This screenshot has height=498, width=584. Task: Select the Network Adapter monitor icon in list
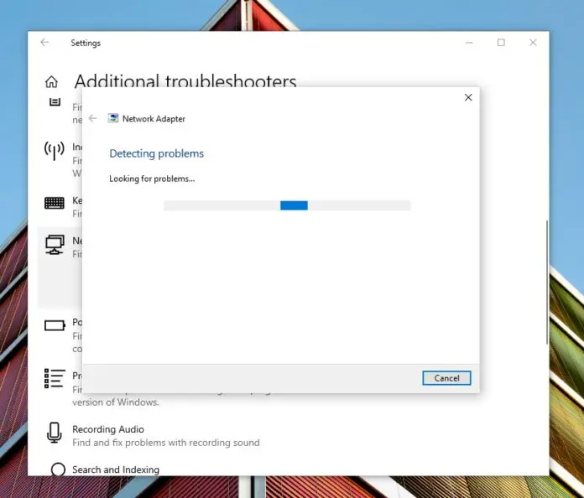pyautogui.click(x=55, y=244)
